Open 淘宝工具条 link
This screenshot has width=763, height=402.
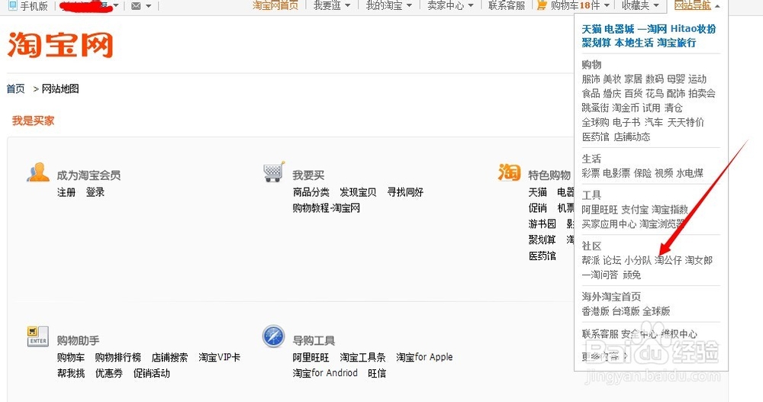[x=362, y=357]
